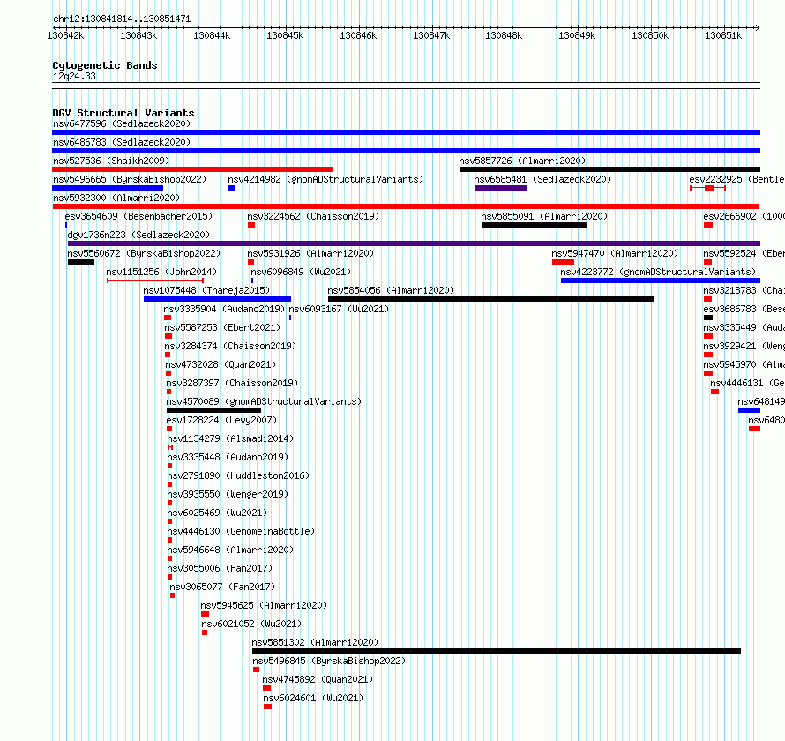Viewport: 785px width, 741px height.
Task: Click chr12:130841814..130851471 coordinates text
Action: (122, 19)
